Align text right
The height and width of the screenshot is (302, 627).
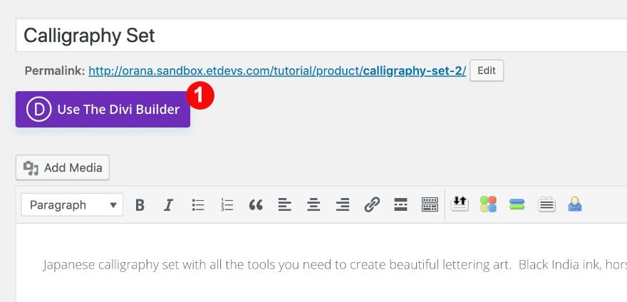[x=343, y=205]
